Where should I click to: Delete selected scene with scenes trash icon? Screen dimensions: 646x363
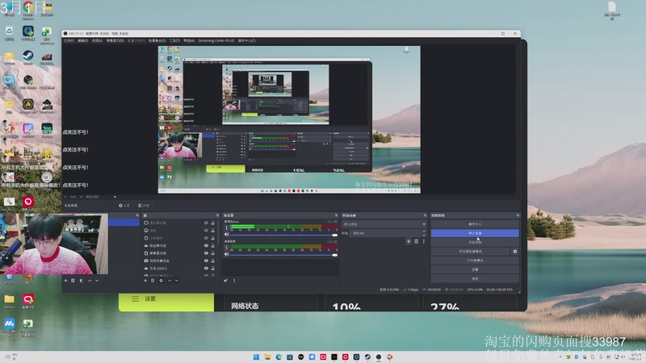tap(73, 281)
